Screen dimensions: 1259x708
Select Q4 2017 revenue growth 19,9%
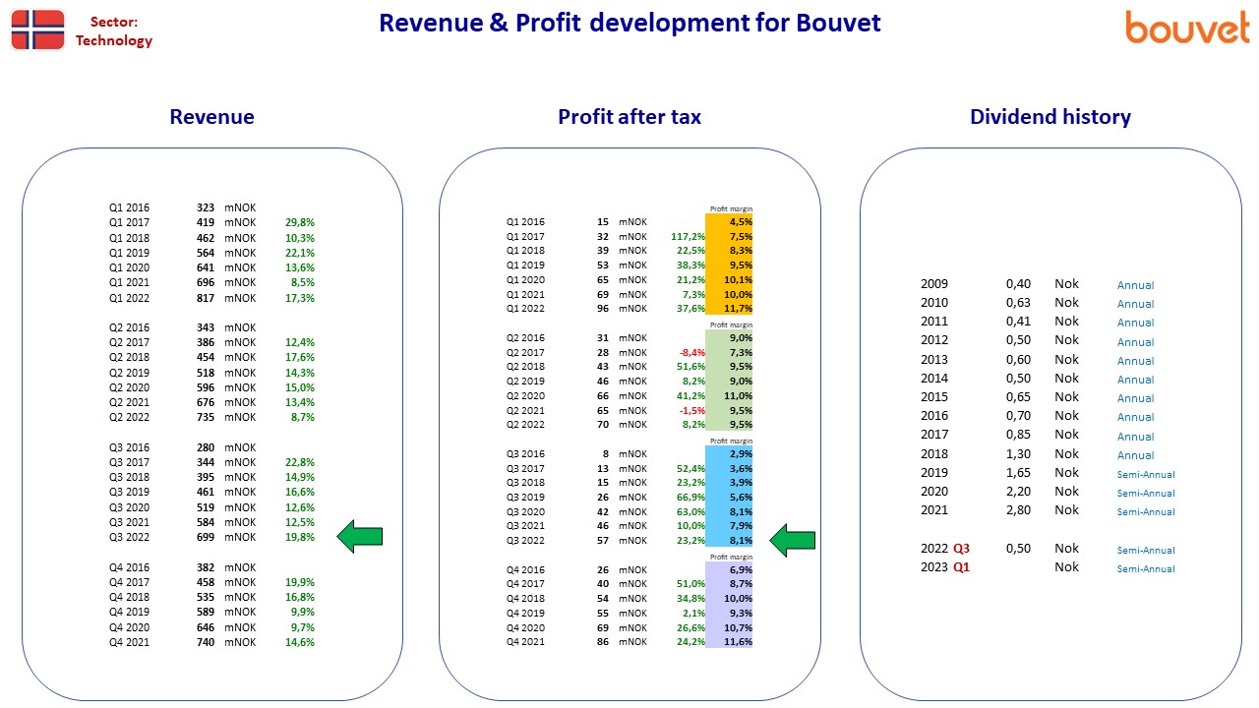(300, 582)
